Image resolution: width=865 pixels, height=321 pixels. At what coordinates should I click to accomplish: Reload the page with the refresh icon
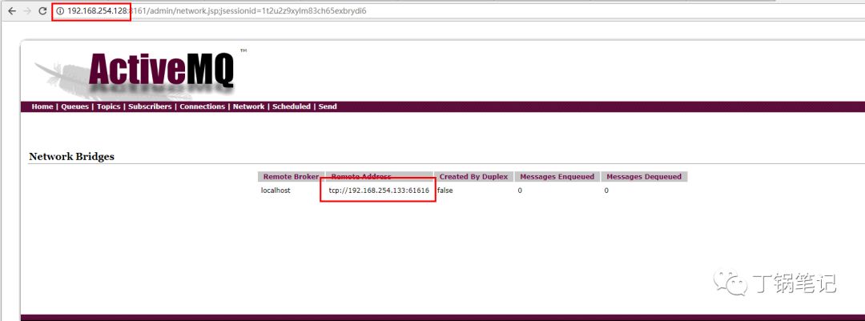42,11
